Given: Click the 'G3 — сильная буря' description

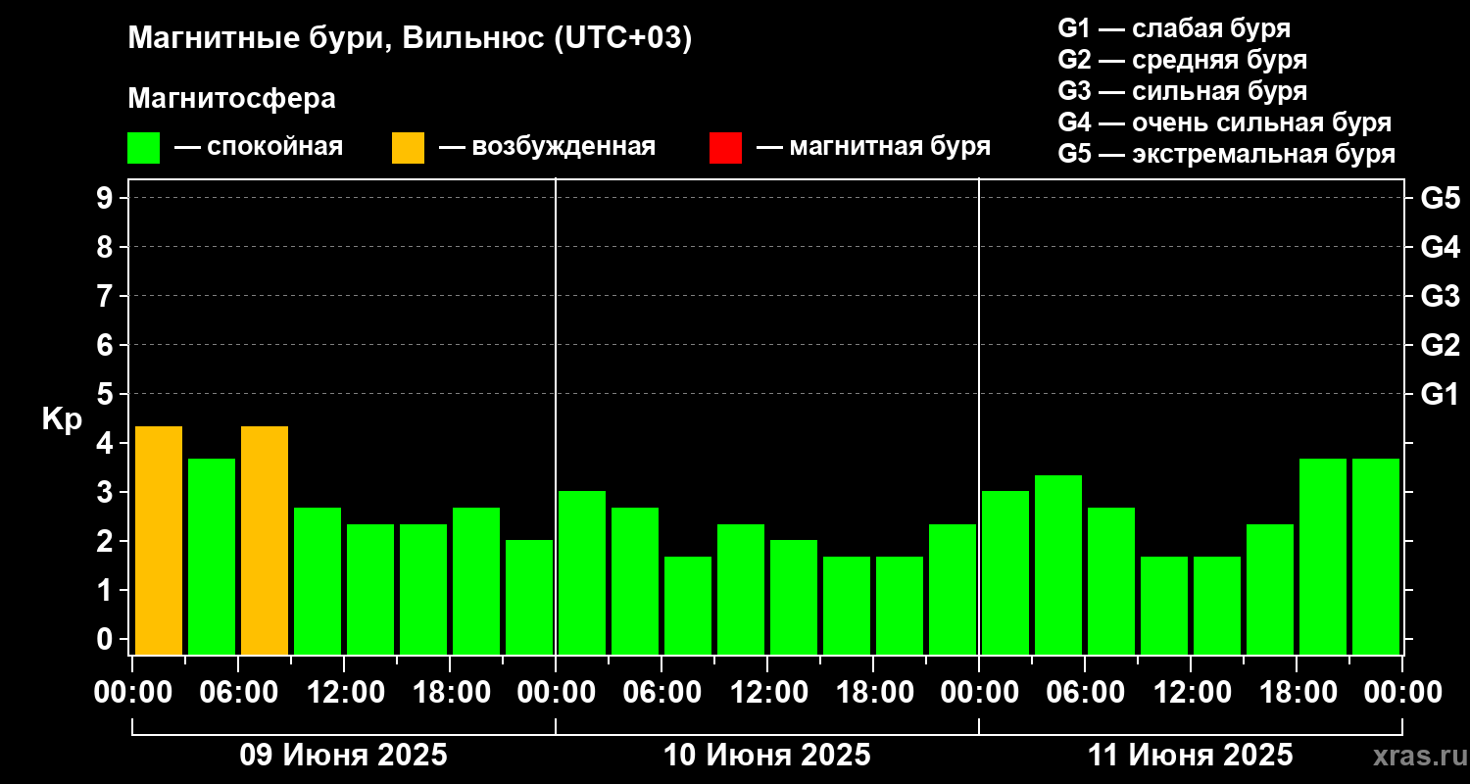Looking at the screenshot, I should click(1182, 91).
